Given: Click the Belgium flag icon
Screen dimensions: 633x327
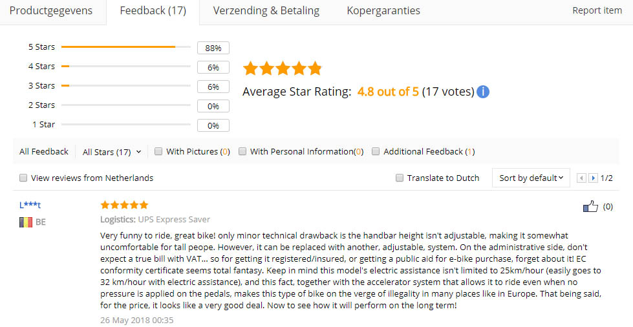Looking at the screenshot, I should click(26, 222).
